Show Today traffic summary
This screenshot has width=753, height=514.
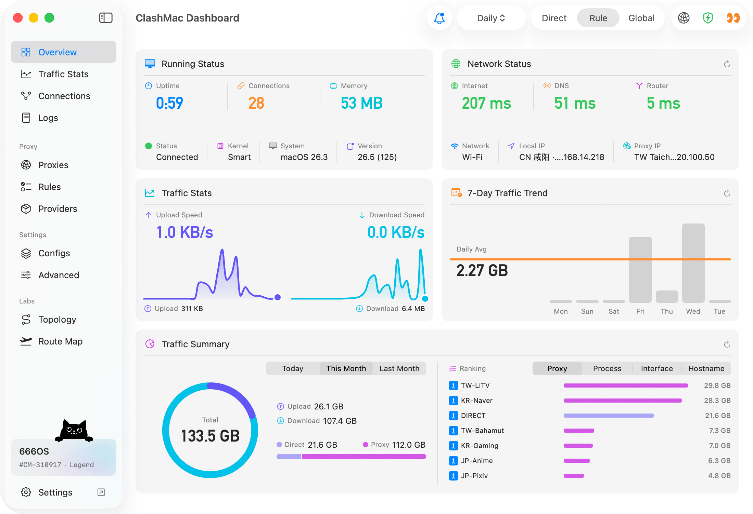point(293,368)
